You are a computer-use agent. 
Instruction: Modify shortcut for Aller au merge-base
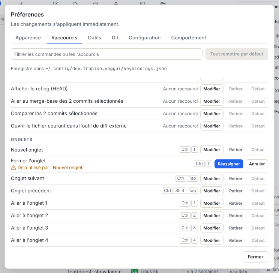(212, 101)
